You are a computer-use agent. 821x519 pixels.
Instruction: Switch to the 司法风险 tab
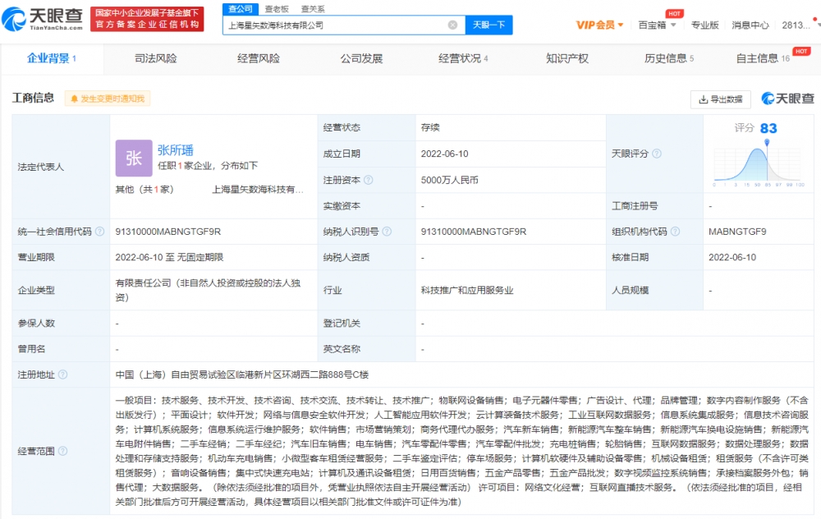click(156, 58)
